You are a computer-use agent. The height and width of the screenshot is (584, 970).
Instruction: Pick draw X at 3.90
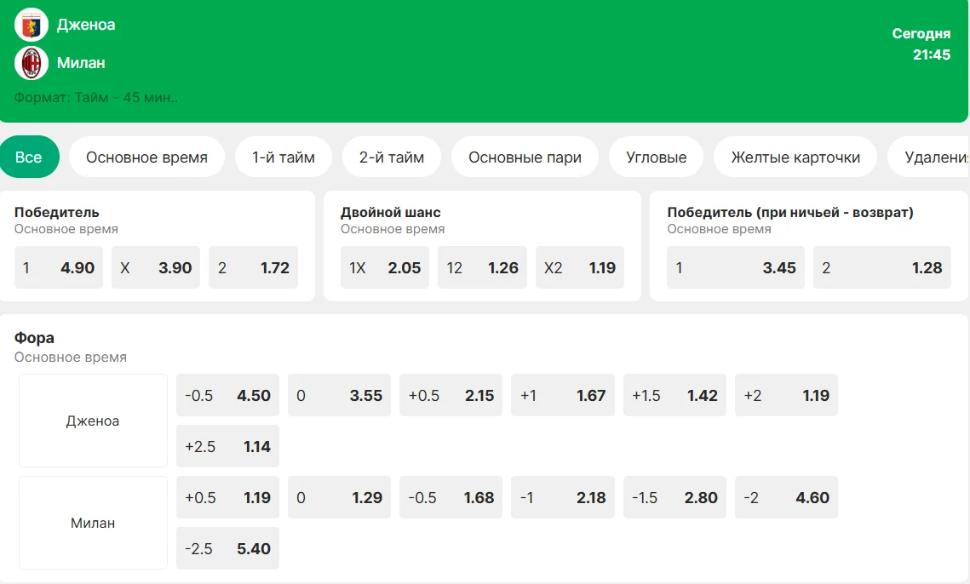156,268
